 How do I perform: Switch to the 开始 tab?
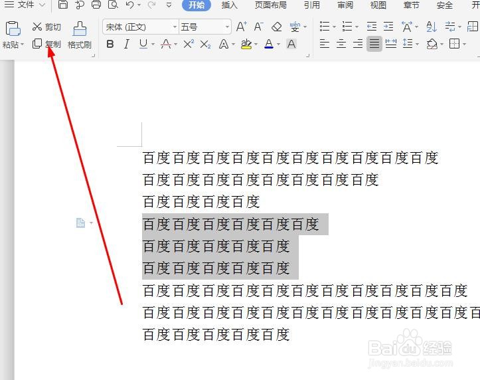(197, 5)
